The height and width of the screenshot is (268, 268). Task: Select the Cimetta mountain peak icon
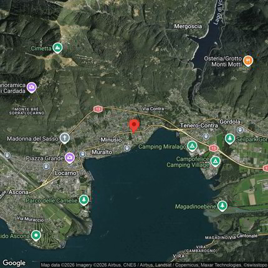click(x=57, y=48)
